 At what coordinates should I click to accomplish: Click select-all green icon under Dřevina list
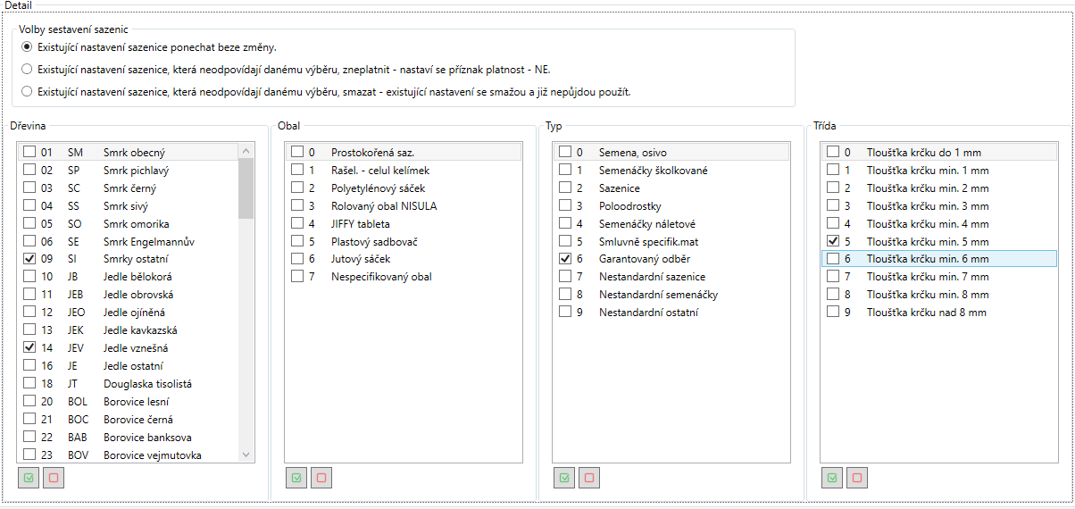point(29,478)
